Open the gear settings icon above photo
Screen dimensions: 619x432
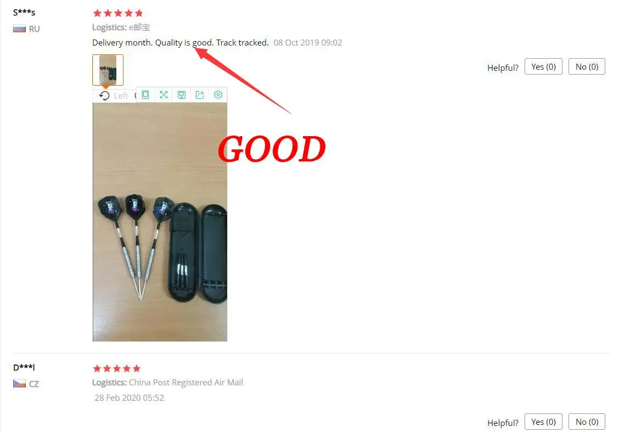click(x=218, y=95)
